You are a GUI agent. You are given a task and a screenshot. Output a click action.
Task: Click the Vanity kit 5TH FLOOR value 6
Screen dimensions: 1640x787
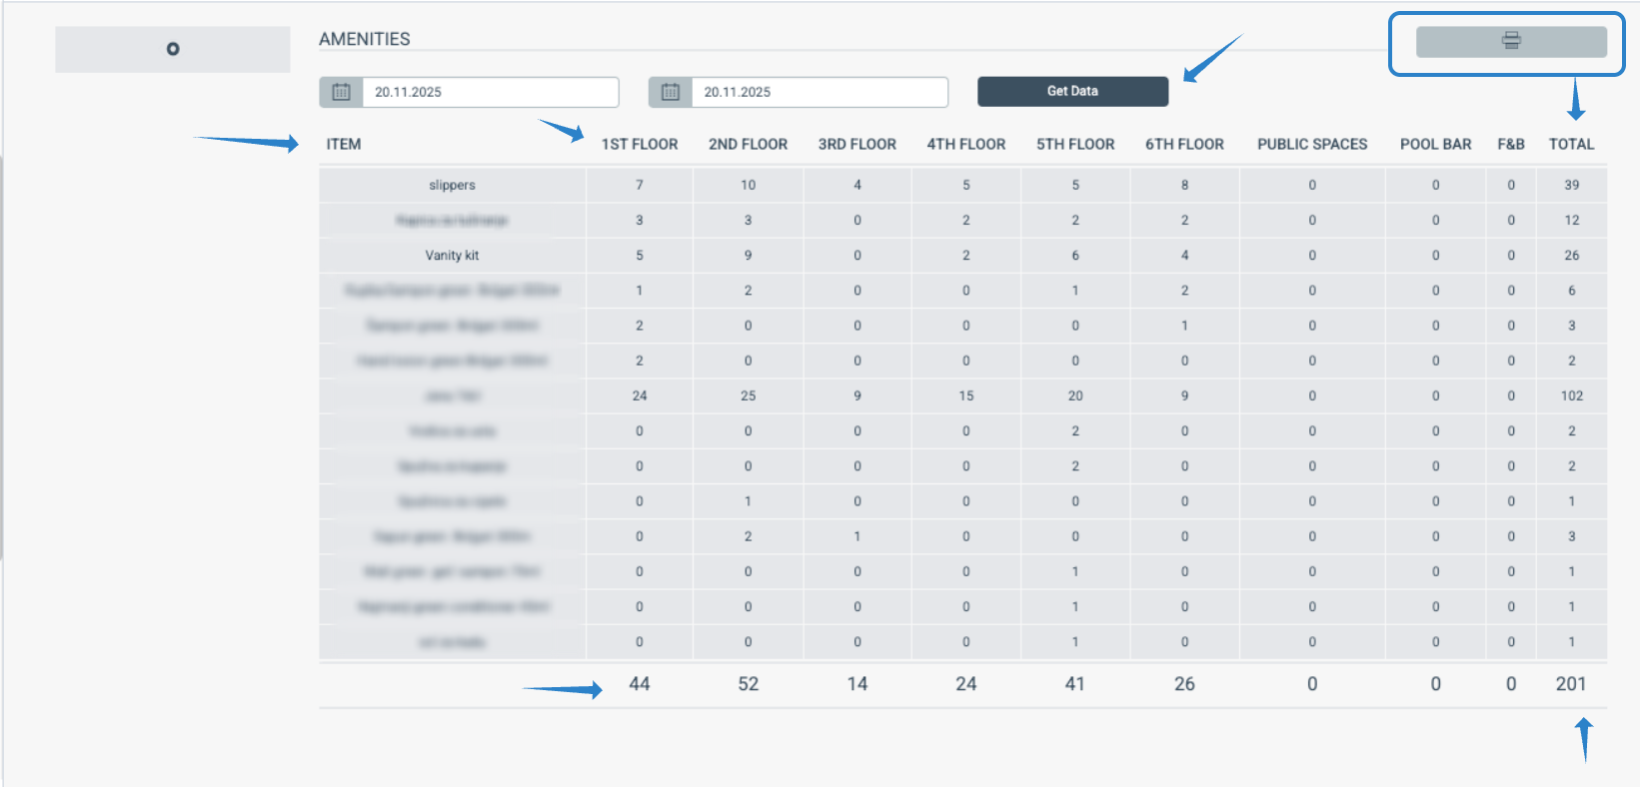(x=1075, y=256)
